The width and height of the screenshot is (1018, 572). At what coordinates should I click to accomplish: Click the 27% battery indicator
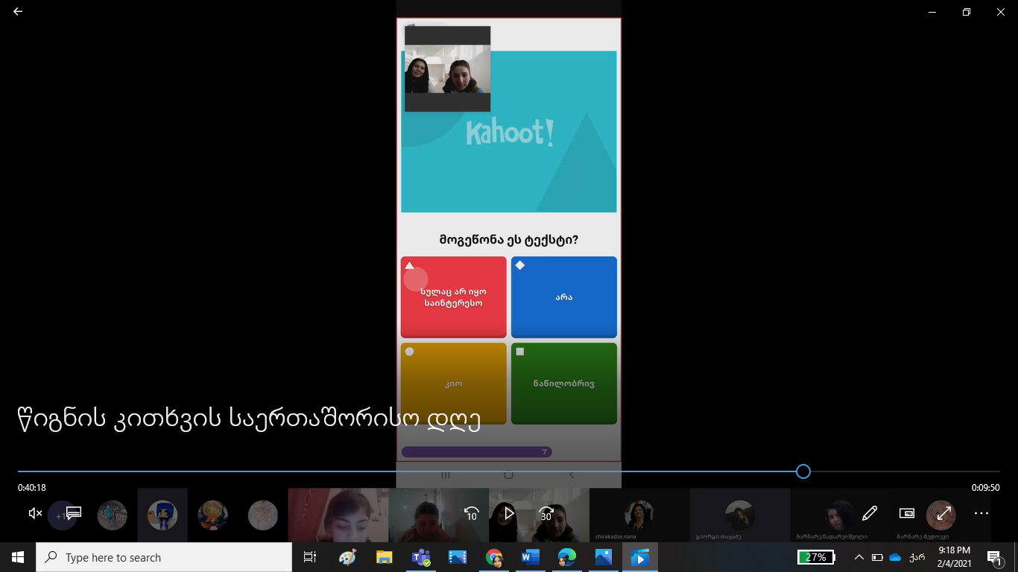pos(815,557)
